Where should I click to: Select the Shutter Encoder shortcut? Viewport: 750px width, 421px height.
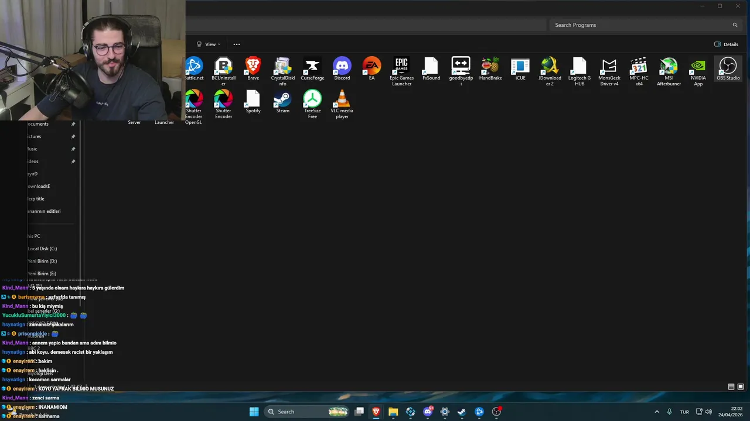(x=223, y=105)
